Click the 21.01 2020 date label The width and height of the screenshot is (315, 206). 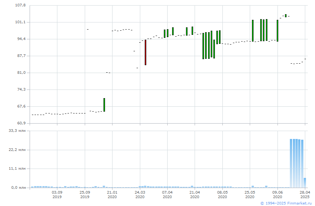click(112, 194)
